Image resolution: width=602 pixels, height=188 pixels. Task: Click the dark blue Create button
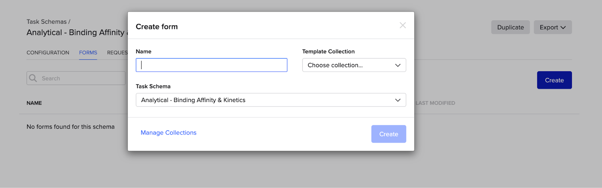pos(554,80)
